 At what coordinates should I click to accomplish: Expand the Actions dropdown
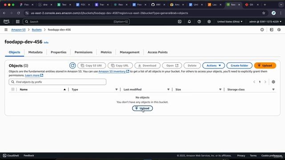tap(214, 65)
